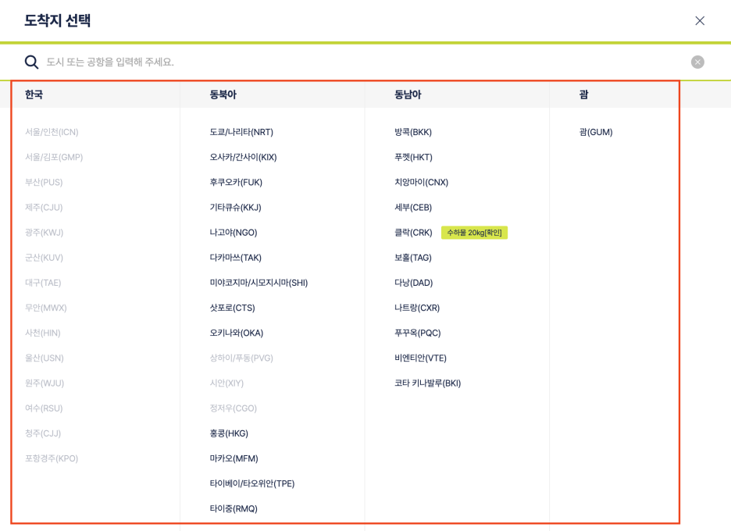The width and height of the screenshot is (731, 531).
Task: Click the 울산(USN) entry
Action: (45, 358)
